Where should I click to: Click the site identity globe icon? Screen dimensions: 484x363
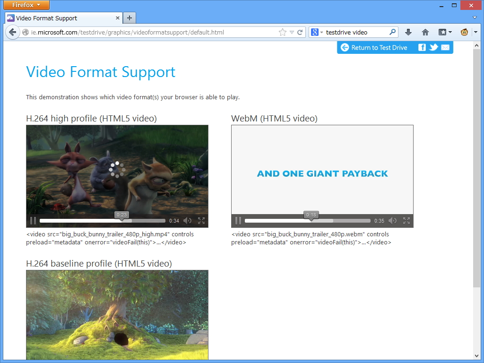pos(26,32)
